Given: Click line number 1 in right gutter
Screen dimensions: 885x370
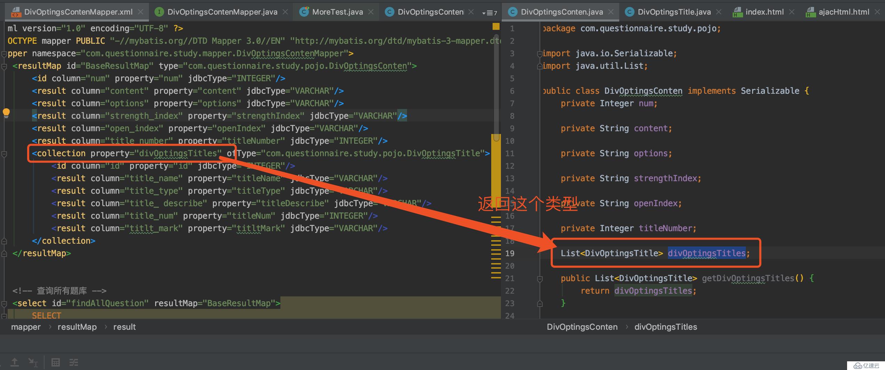Looking at the screenshot, I should [512, 28].
